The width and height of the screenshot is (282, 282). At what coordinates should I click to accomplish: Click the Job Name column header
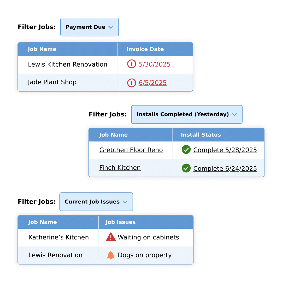click(x=42, y=49)
